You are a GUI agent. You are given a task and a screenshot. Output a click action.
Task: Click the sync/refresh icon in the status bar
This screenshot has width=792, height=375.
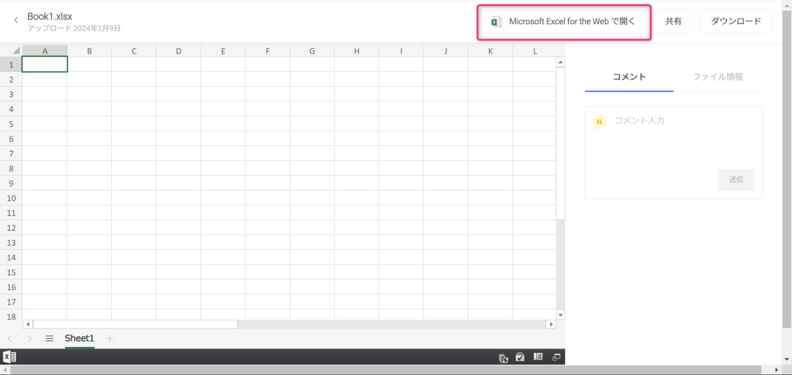[503, 356]
